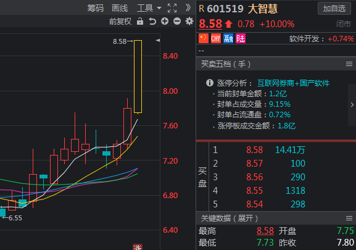Select the 画线 drawing tool
Screen dimensions: 356x250
coord(120,8)
